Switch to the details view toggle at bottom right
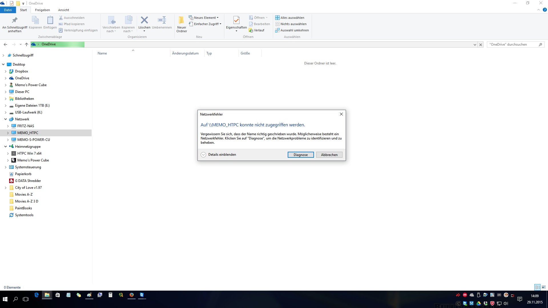The height and width of the screenshot is (308, 548). click(x=537, y=287)
